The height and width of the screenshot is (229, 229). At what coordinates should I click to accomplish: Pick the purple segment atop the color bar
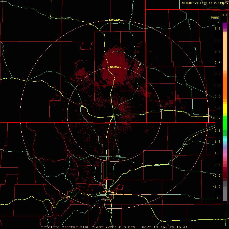225,25
